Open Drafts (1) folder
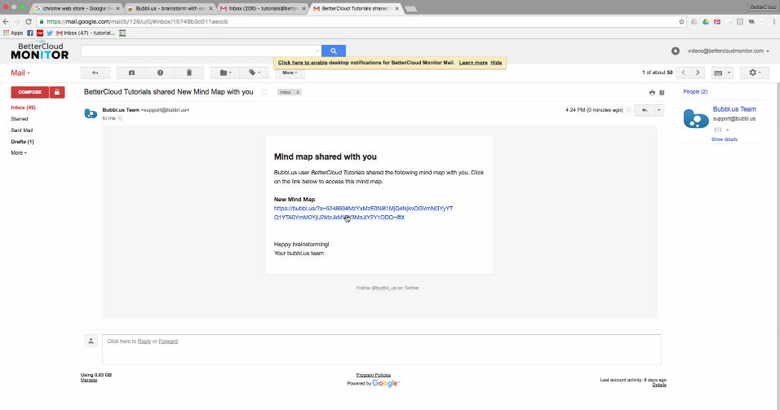The width and height of the screenshot is (780, 410). (22, 142)
